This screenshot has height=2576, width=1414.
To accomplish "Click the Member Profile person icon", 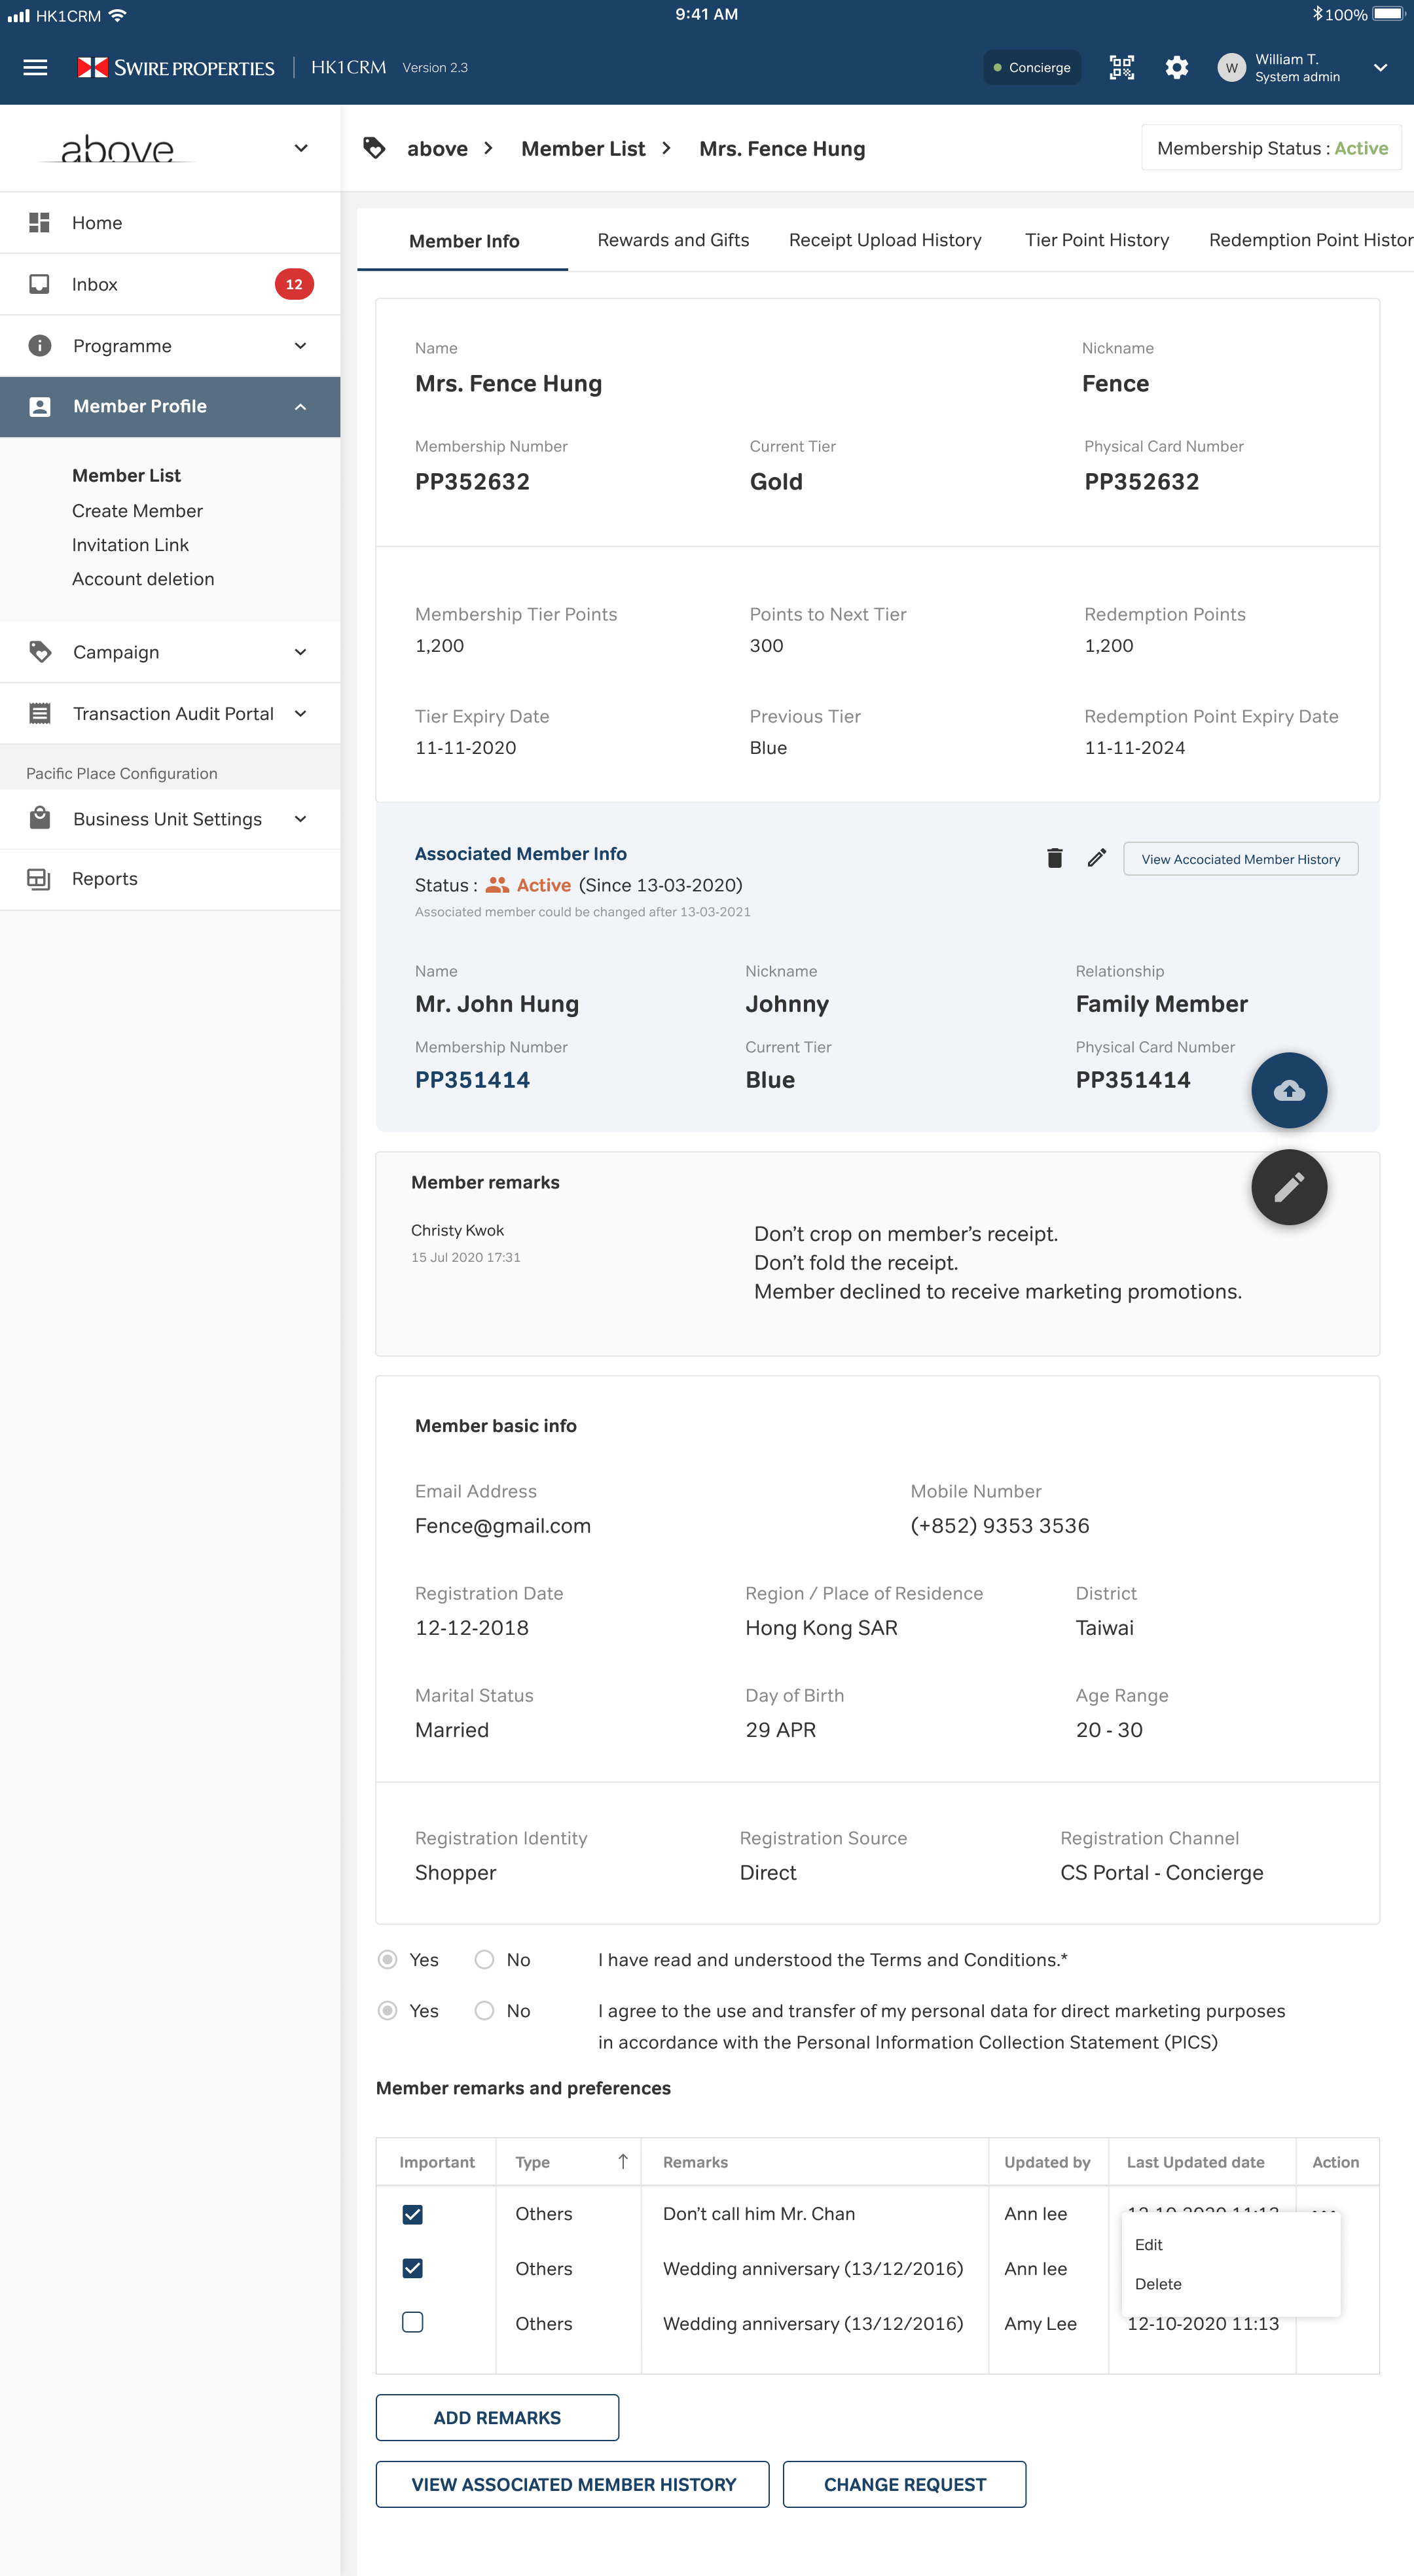I will [x=39, y=406].
